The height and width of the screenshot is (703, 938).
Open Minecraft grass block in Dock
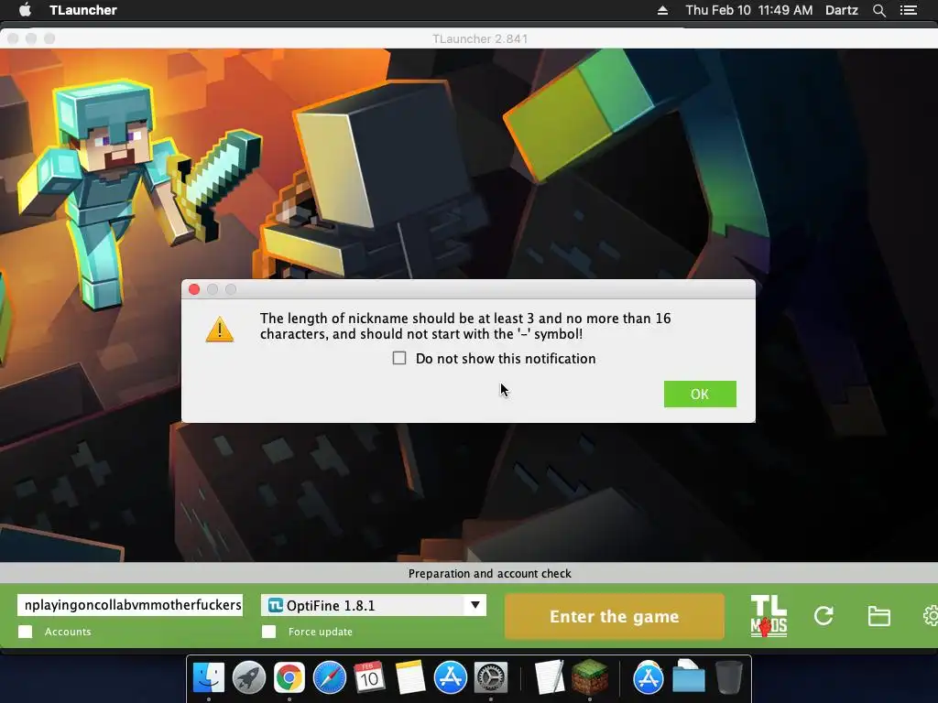pyautogui.click(x=590, y=678)
